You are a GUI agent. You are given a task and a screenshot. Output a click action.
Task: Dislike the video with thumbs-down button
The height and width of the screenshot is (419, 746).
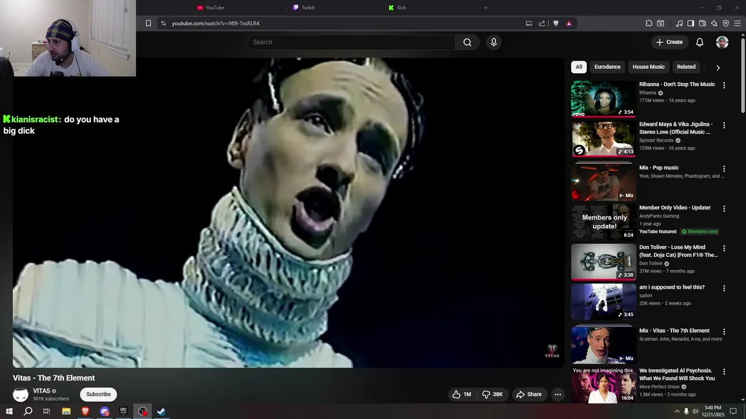(492, 395)
